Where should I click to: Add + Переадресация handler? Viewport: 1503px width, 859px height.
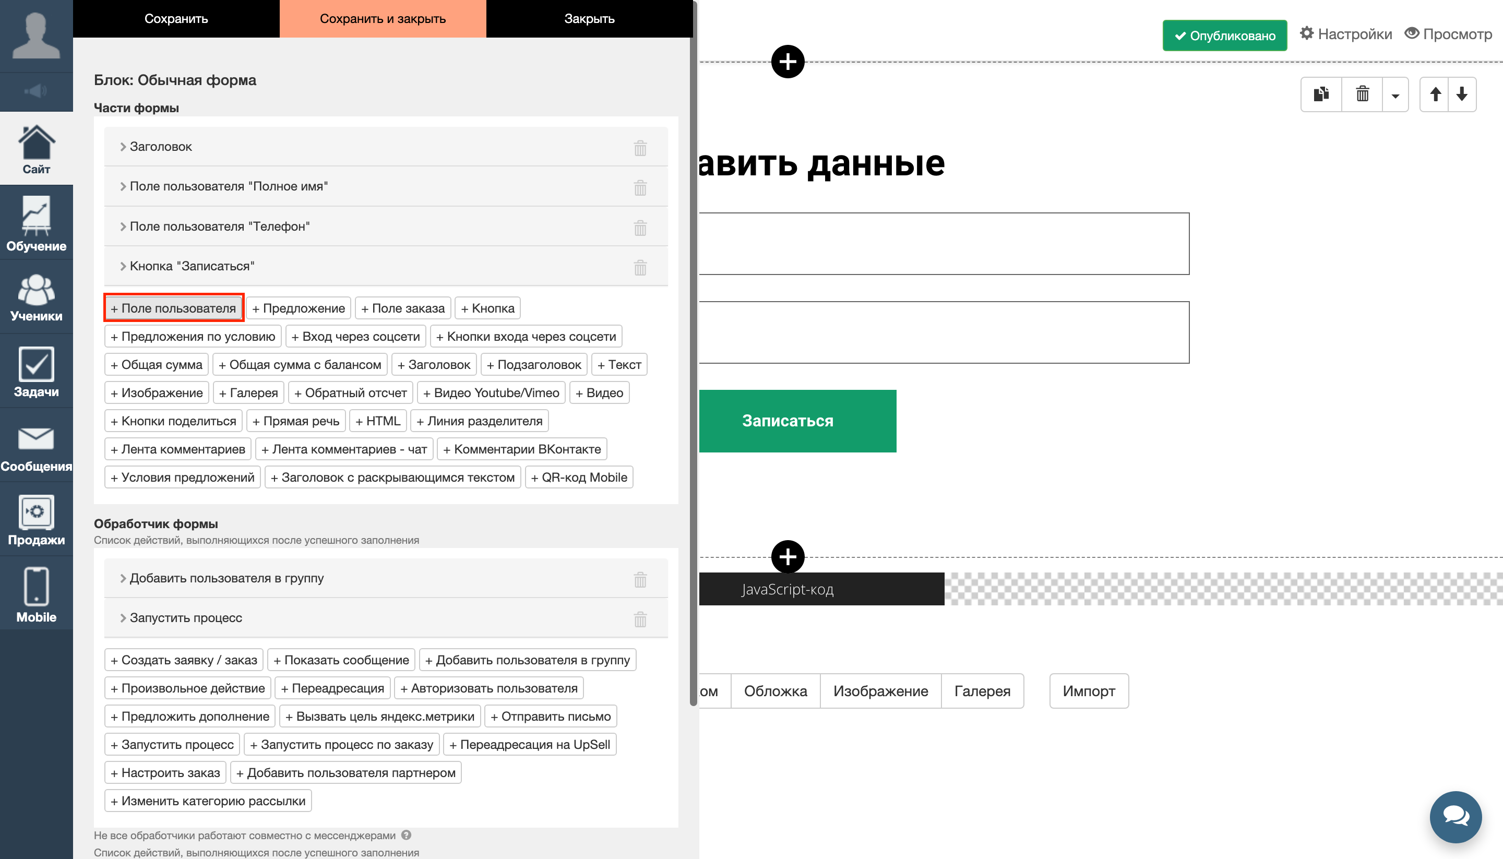click(x=332, y=688)
